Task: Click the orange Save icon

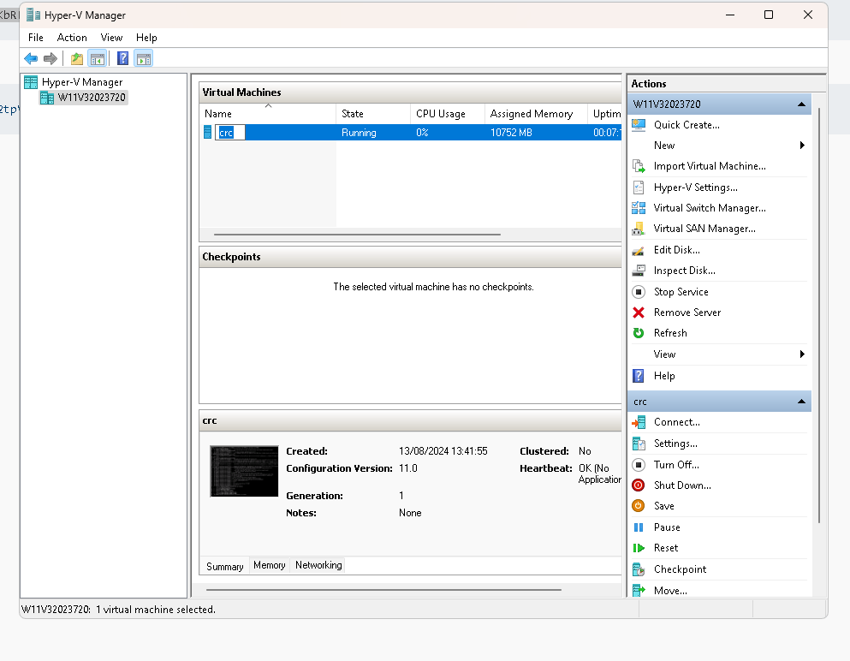Action: (639, 506)
